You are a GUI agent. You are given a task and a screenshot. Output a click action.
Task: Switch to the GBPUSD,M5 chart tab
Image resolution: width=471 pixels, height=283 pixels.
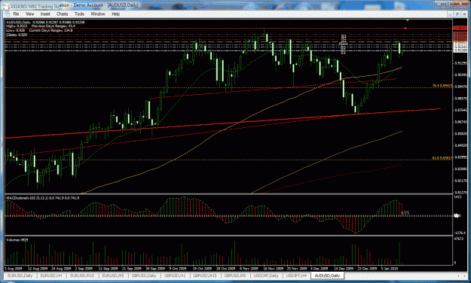[235, 275]
